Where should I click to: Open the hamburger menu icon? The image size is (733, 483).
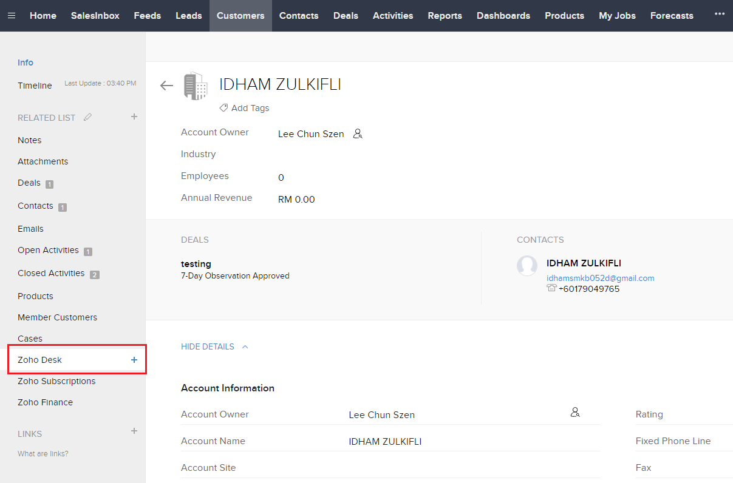(x=12, y=16)
